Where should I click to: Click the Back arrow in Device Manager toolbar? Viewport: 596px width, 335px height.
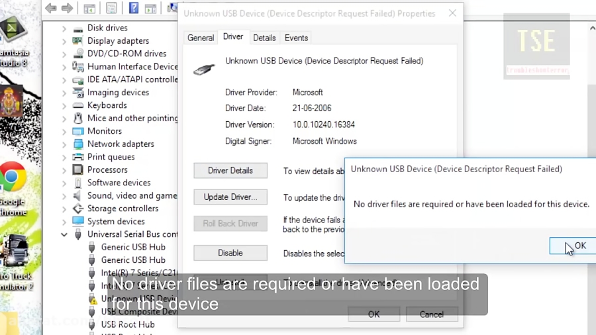(x=50, y=8)
